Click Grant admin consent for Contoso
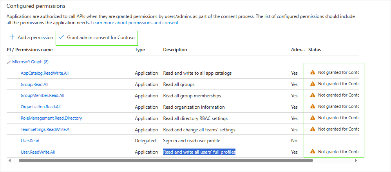The height and width of the screenshot is (172, 391). pos(101,38)
